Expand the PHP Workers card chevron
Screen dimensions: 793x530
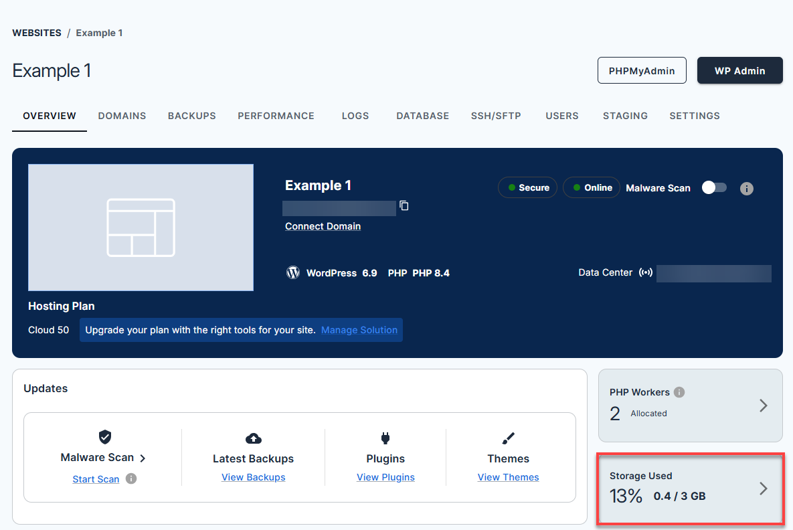point(763,406)
